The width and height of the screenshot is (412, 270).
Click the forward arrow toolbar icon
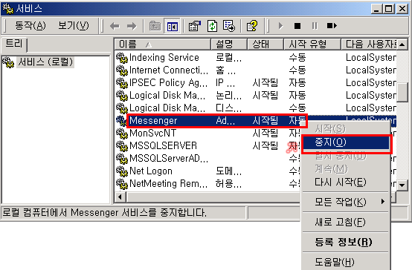click(132, 26)
